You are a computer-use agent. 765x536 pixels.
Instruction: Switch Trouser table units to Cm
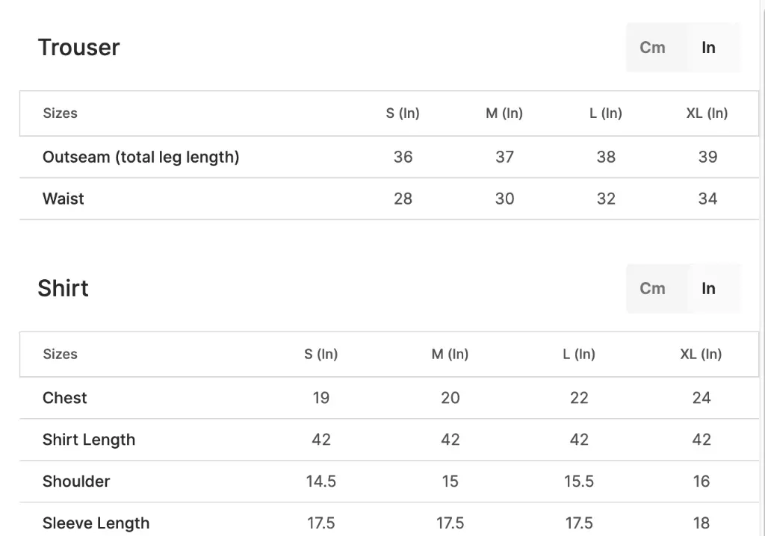[x=652, y=47]
